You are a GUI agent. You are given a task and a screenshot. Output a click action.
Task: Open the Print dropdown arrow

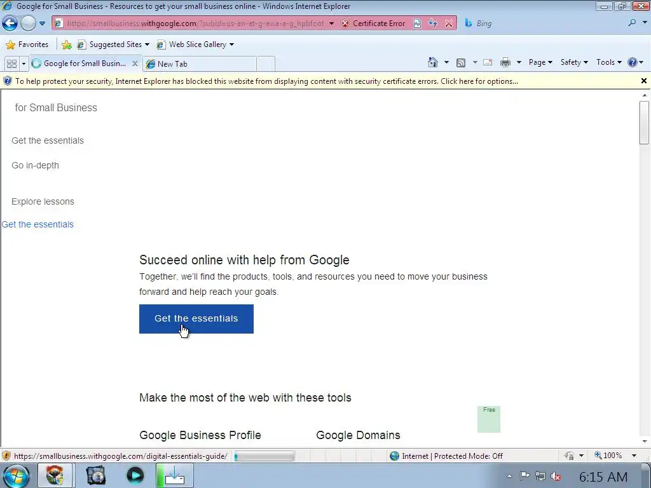coord(519,62)
